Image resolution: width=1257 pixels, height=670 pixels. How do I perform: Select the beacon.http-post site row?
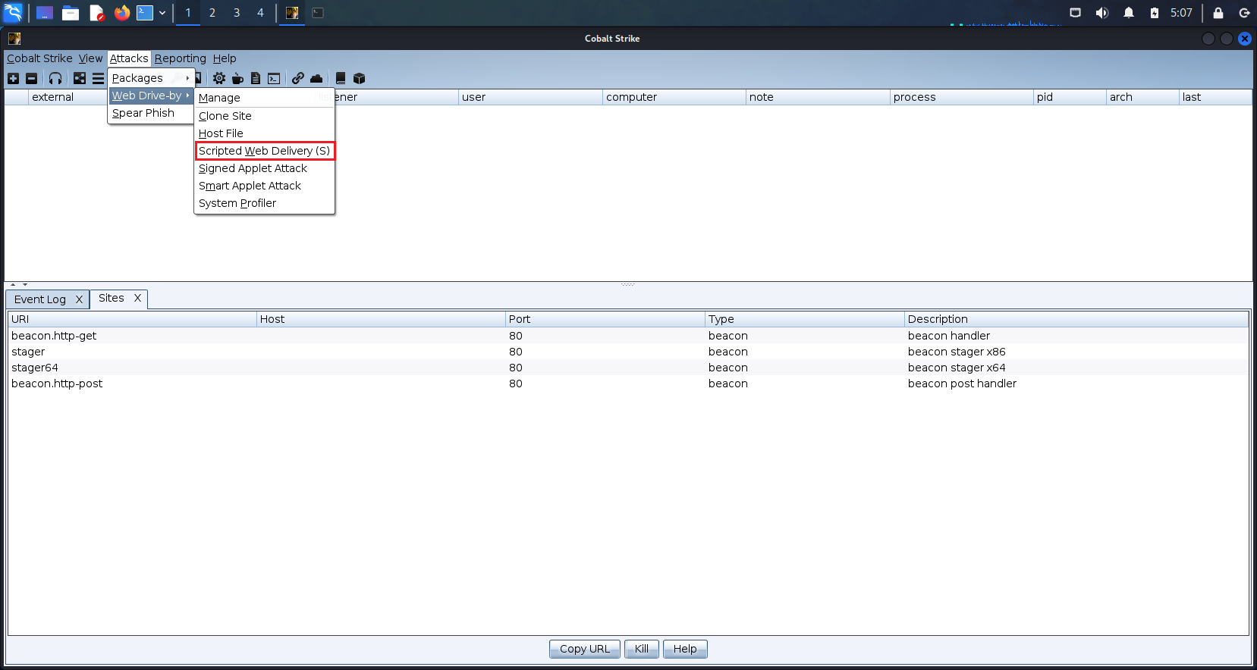point(628,384)
